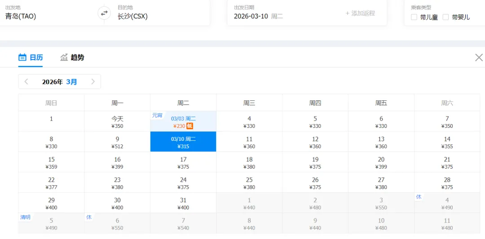485x239 pixels.
Task: Select April 2 priced ¥480
Action: click(315, 203)
